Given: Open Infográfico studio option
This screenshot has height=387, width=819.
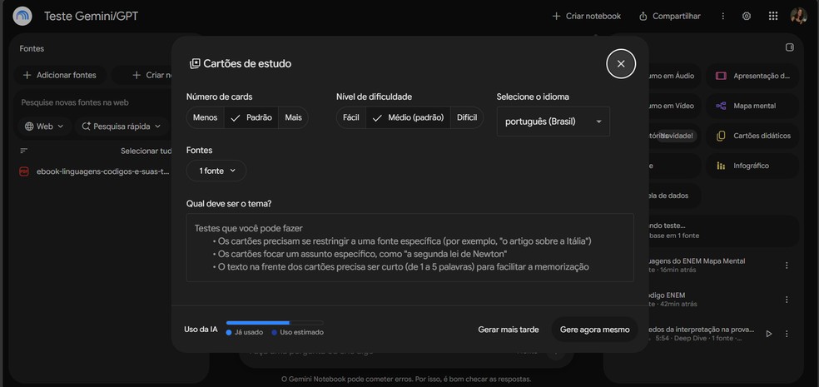Looking at the screenshot, I should click(x=752, y=166).
